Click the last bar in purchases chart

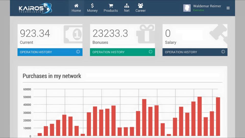click(218, 116)
